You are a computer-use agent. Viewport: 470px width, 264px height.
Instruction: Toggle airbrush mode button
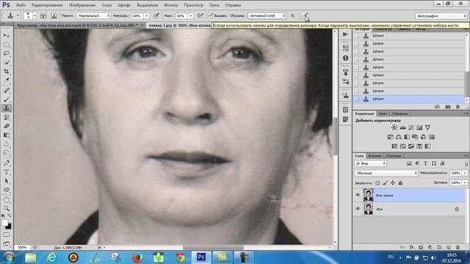pos(200,15)
